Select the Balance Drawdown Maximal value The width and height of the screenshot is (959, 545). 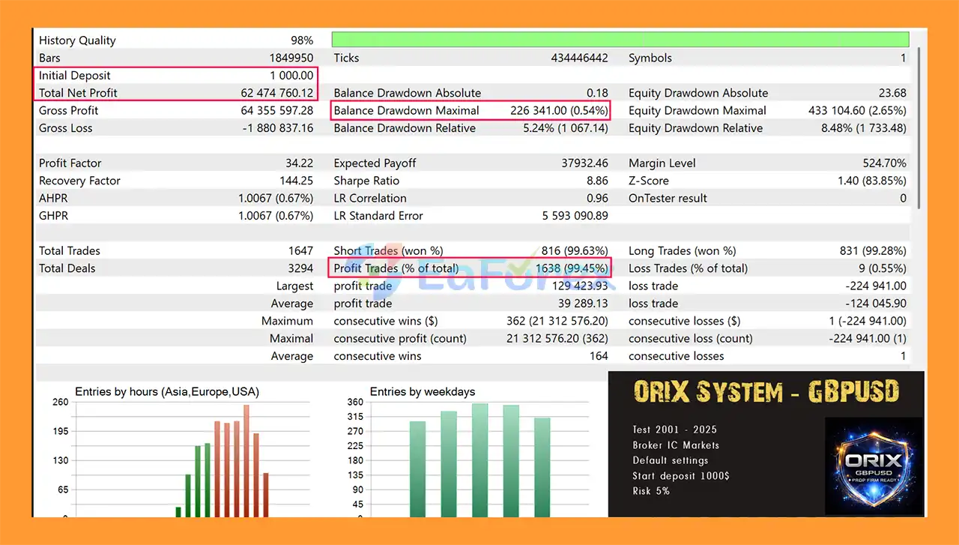tap(558, 110)
